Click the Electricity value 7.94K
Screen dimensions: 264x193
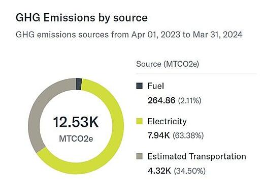pyautogui.click(x=158, y=135)
